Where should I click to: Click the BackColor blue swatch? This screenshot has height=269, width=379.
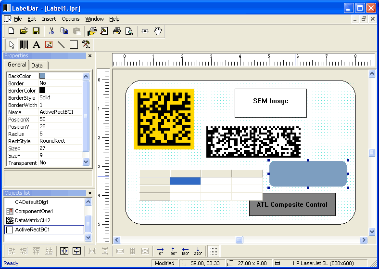pyautogui.click(x=42, y=76)
